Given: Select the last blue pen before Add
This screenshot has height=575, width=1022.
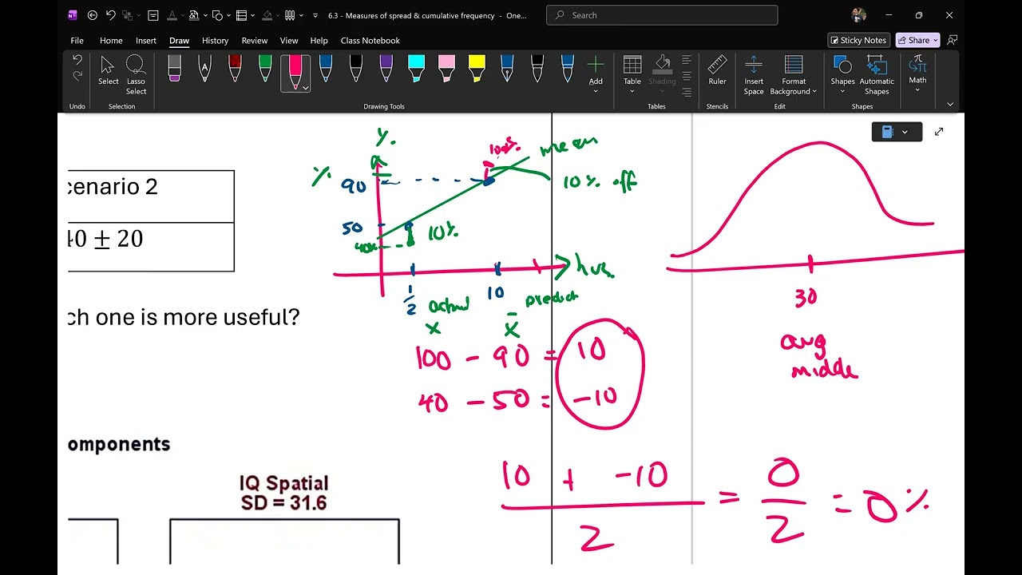Looking at the screenshot, I should click(x=567, y=69).
